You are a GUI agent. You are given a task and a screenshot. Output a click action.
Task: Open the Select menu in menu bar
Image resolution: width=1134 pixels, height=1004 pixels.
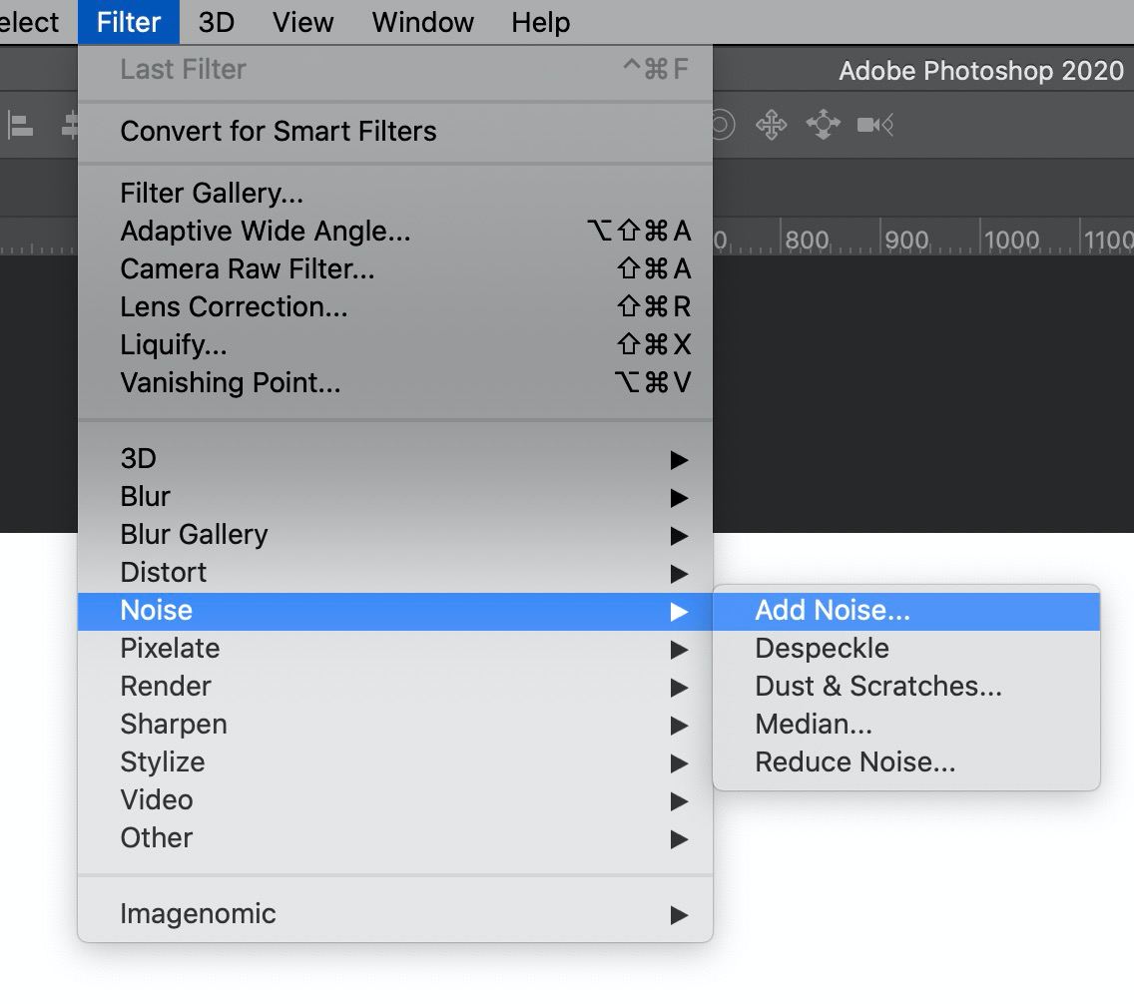coord(29,22)
